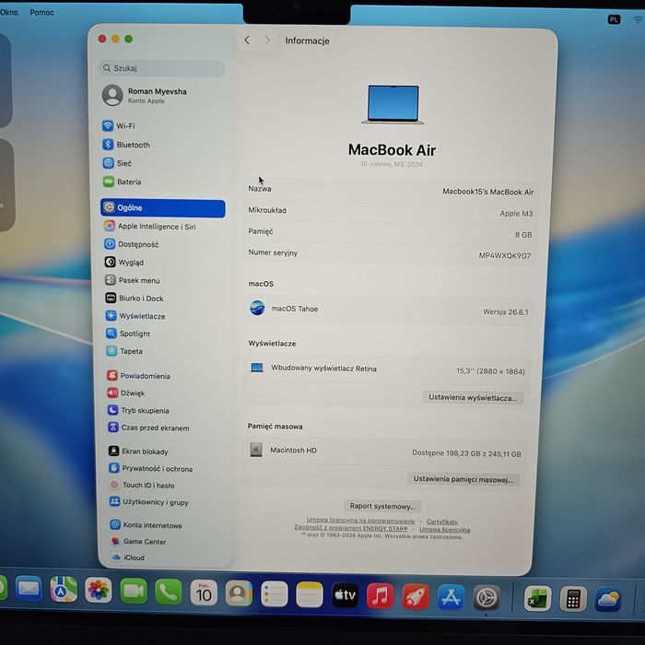Screen dimensions: 645x645
Task: Open Weather from the Dock
Action: click(x=608, y=599)
